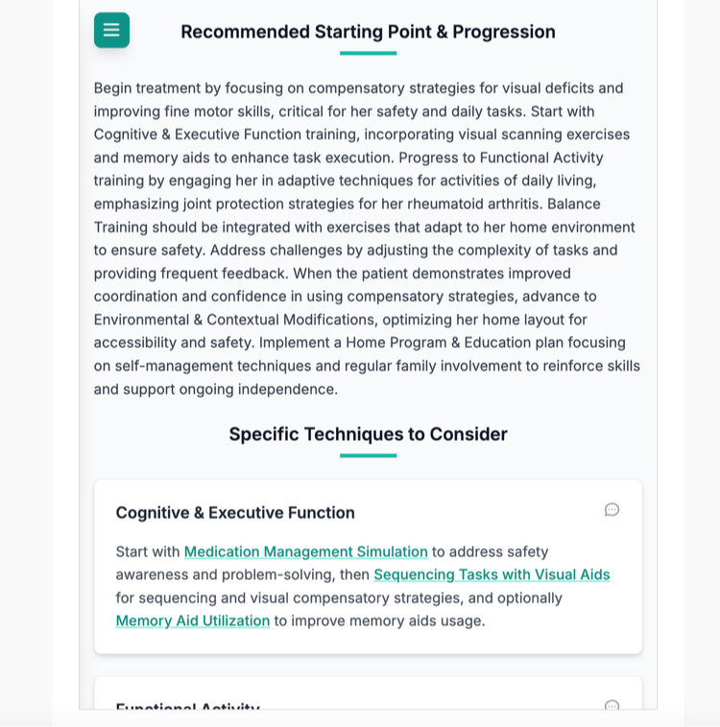Open the green hamburger menu button

click(x=111, y=30)
